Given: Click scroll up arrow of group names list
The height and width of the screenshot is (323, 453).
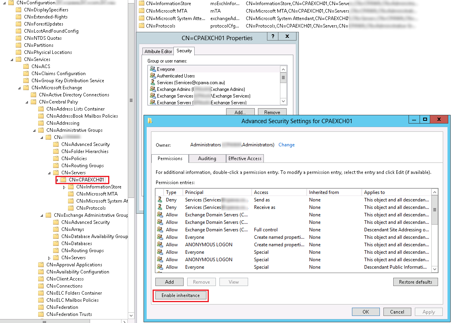Looking at the screenshot, I should click(284, 69).
